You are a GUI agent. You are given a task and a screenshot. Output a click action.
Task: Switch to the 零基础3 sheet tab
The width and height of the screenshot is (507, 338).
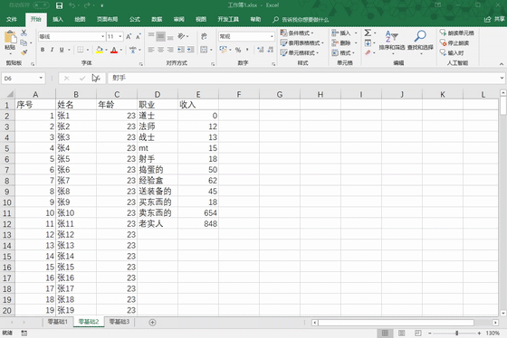pos(120,322)
